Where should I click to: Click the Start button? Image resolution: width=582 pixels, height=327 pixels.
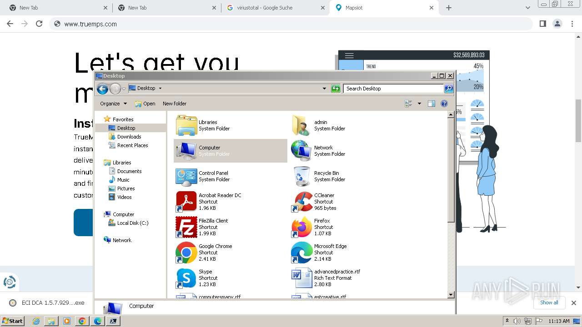coord(13,321)
